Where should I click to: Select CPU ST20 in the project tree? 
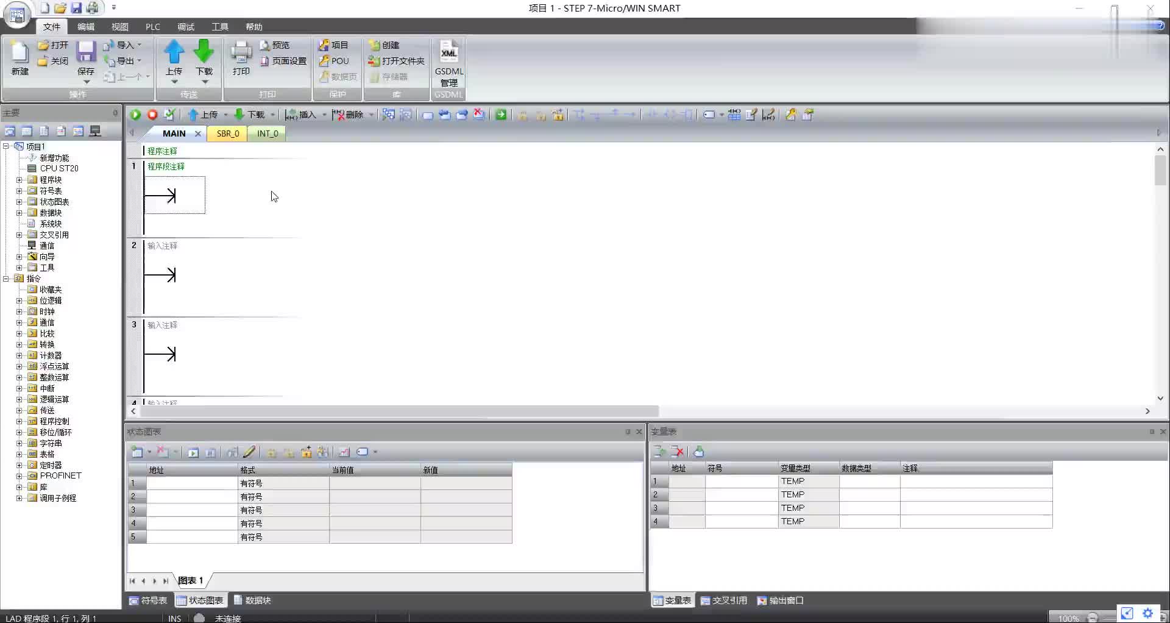click(x=59, y=168)
